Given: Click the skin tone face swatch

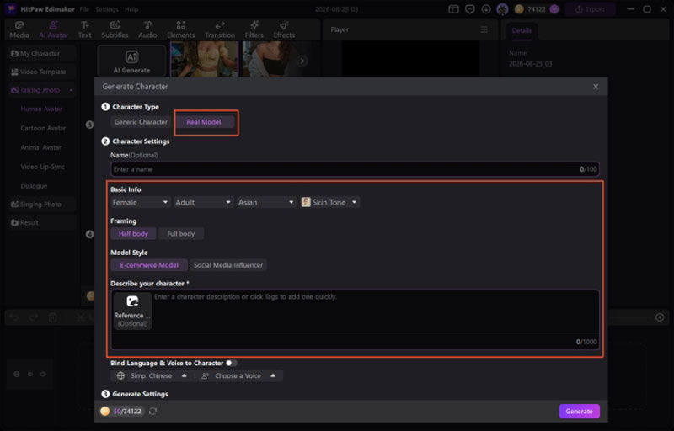Looking at the screenshot, I should (x=306, y=202).
